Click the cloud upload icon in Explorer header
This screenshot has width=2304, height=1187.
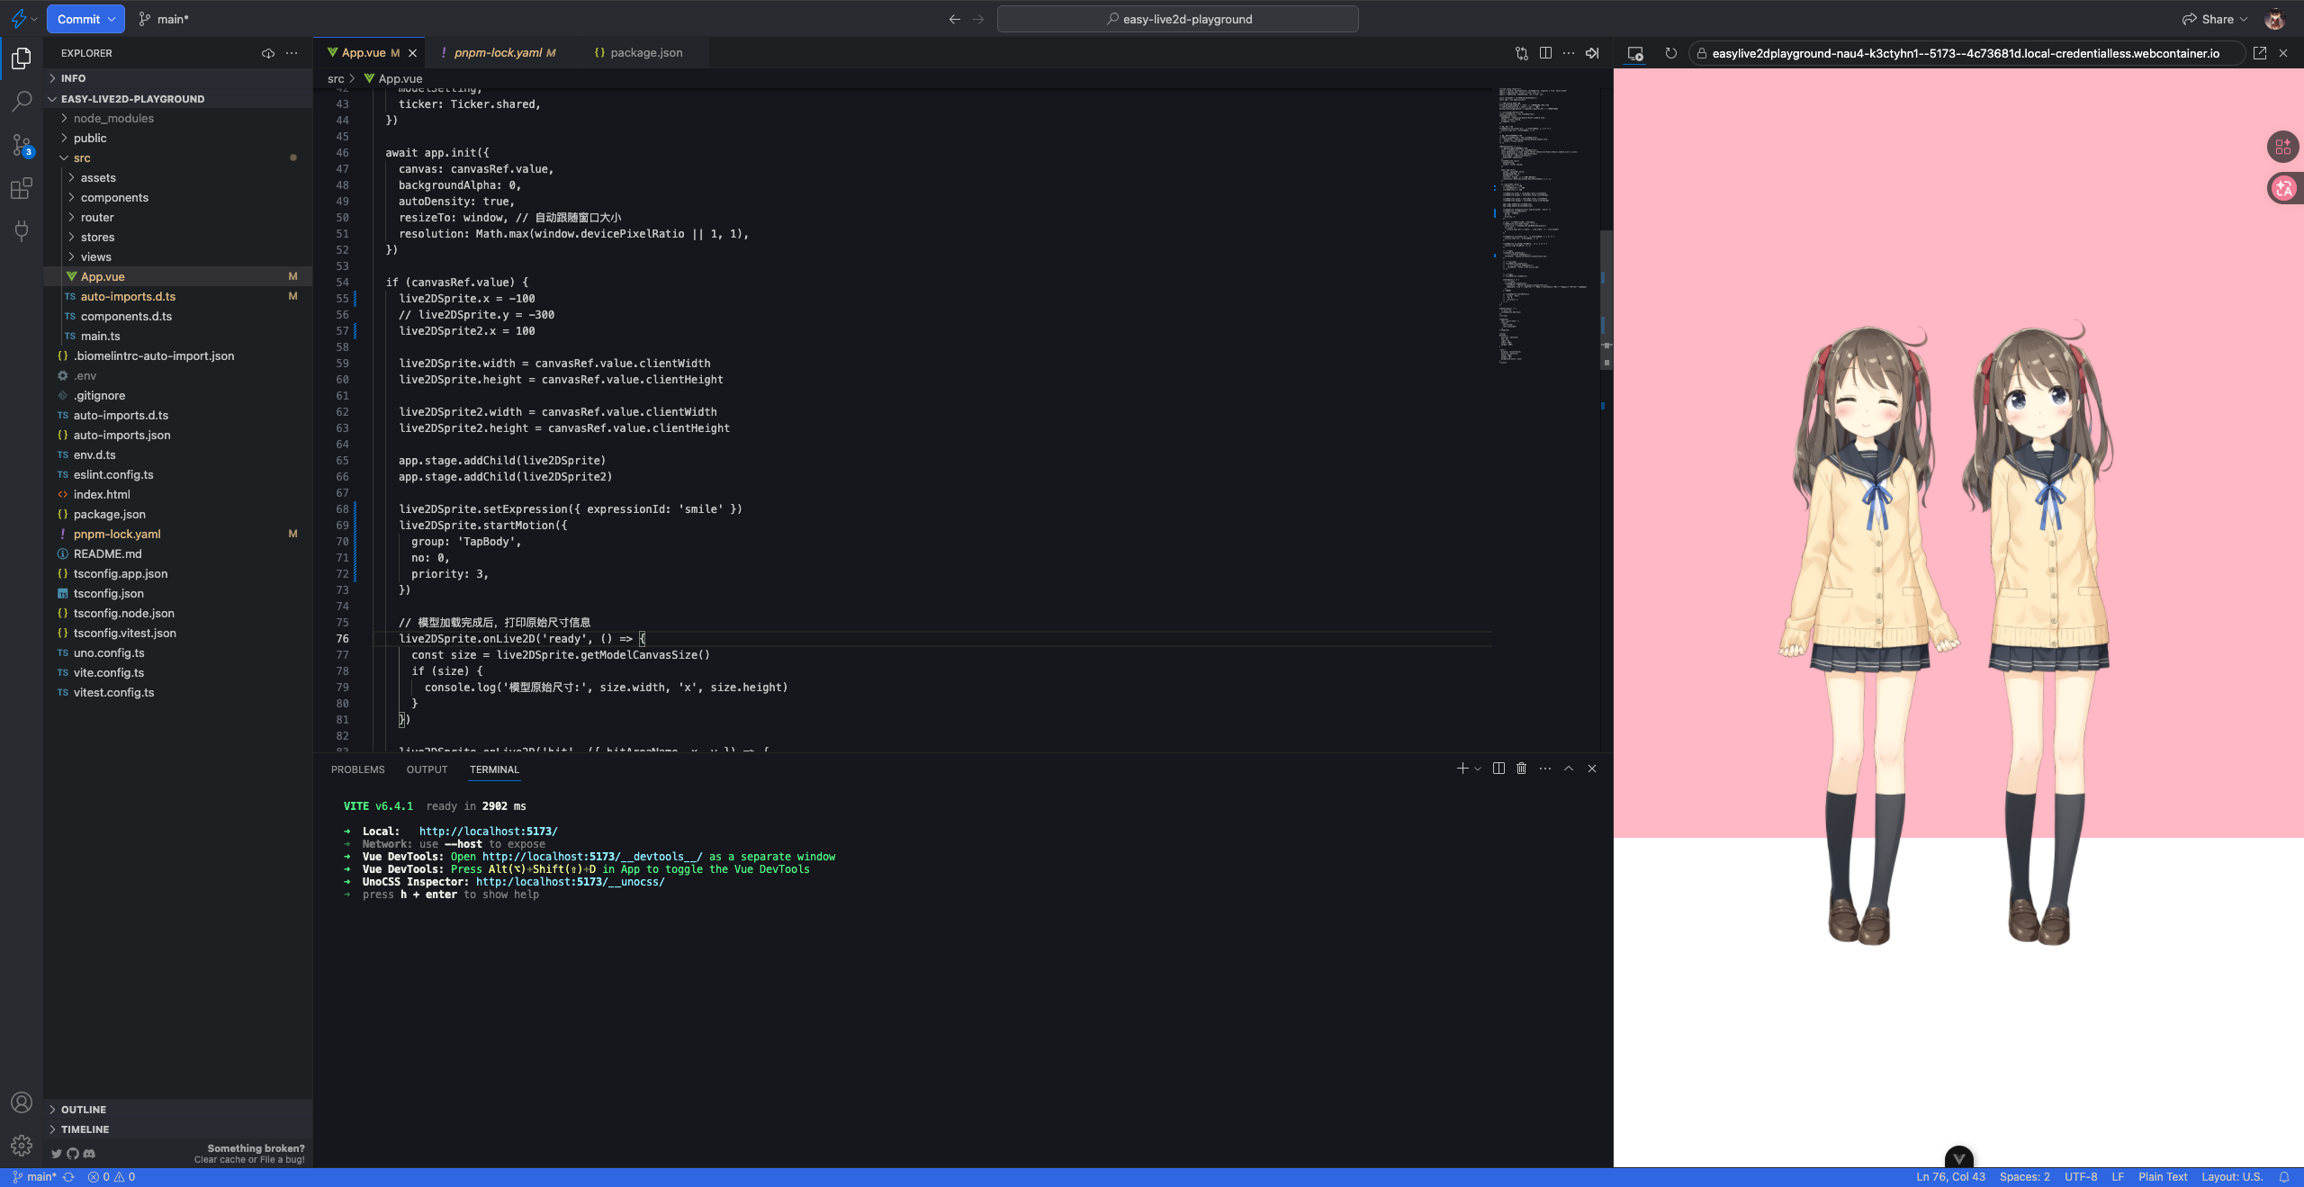click(x=268, y=53)
